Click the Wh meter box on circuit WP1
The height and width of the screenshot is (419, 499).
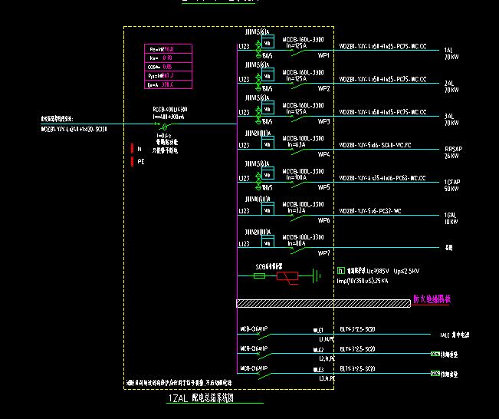(x=268, y=42)
